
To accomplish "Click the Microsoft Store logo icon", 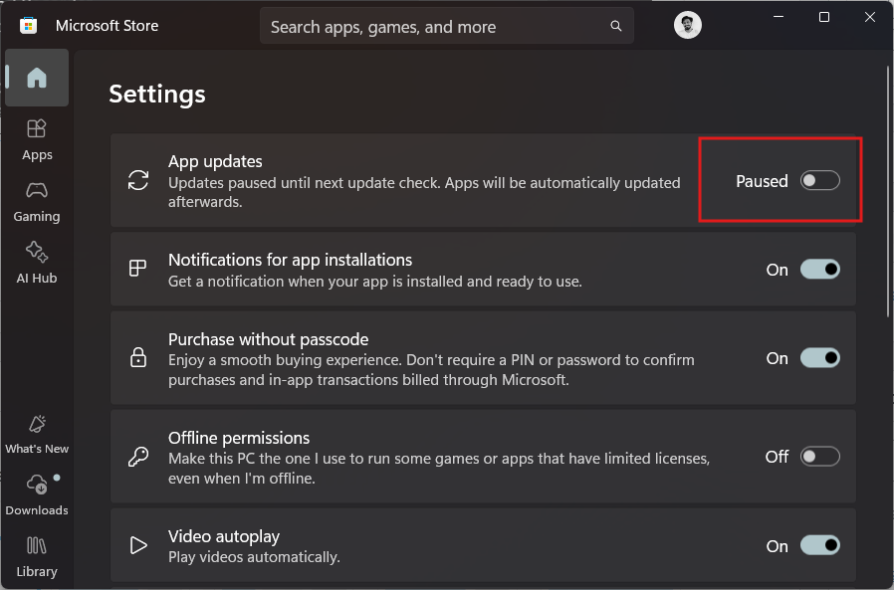I will click(28, 24).
